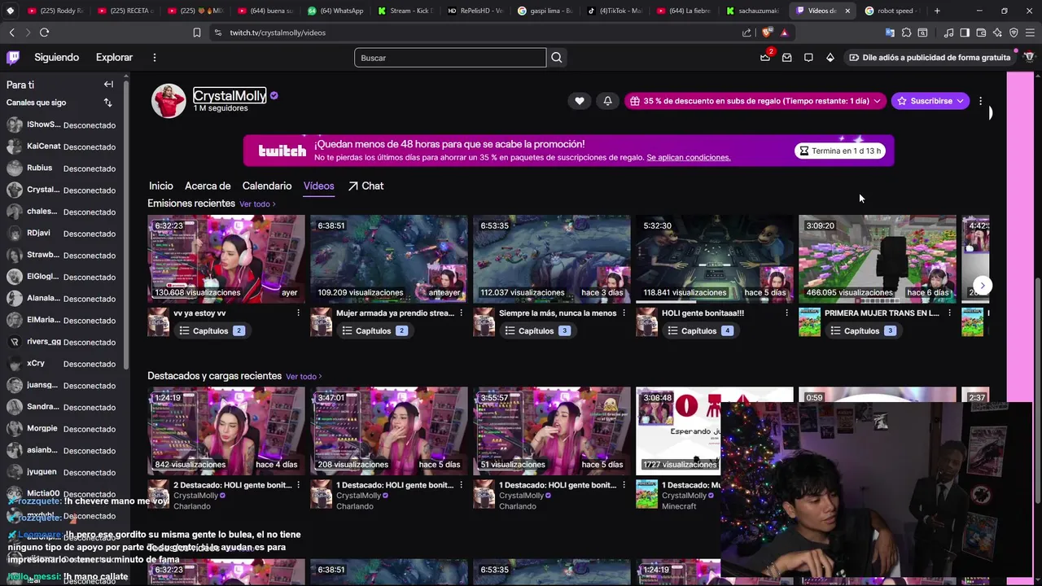This screenshot has height=586, width=1042.
Task: Expand Capítulos dropdown under 'PRIMERA MUJER TRANS'
Action: 863,330
